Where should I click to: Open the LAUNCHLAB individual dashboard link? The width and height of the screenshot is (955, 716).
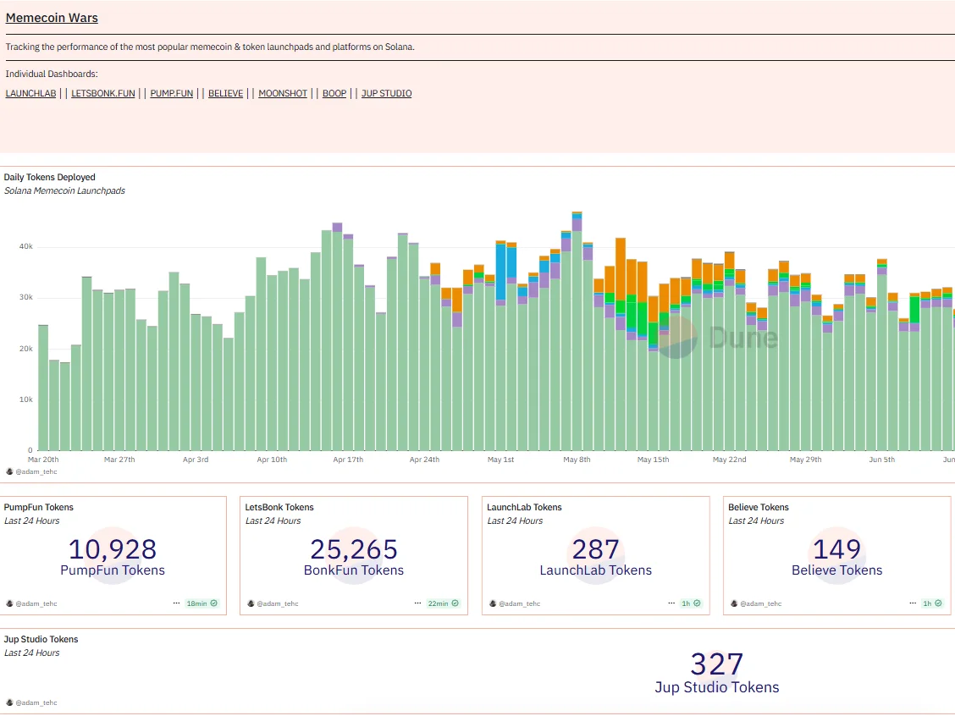click(x=30, y=93)
